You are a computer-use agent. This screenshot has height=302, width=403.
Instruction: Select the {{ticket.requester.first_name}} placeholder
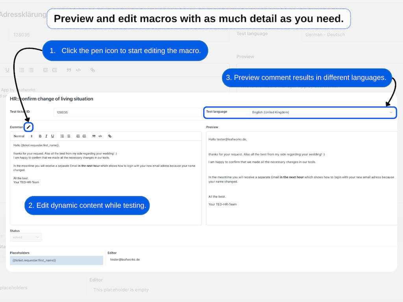point(56,260)
